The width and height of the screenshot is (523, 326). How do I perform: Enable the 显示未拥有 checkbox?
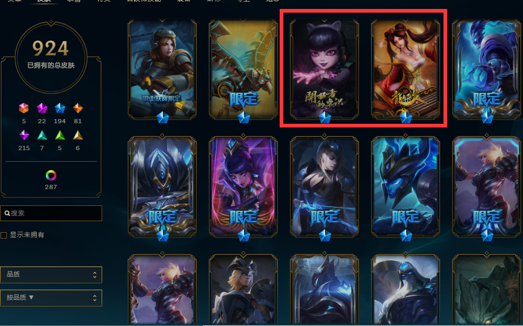tap(4, 235)
